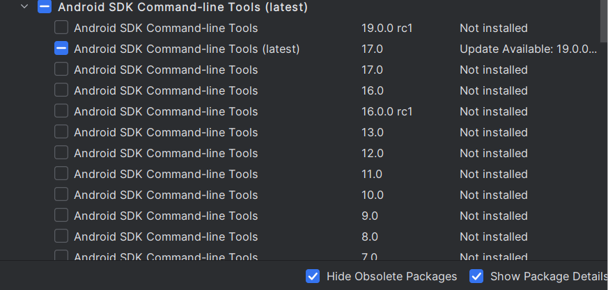Viewport: 608px width, 290px height.
Task: Collapse the Android SDK Command-line Tools group
Action: click(x=25, y=7)
